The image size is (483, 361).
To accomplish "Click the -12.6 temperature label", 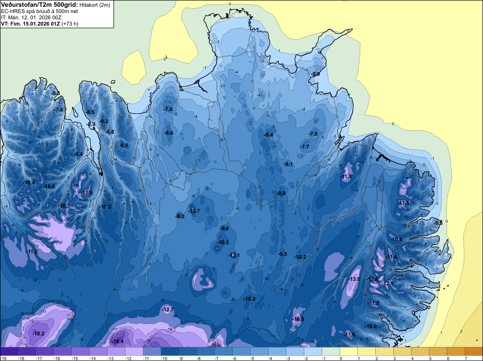I will coord(372,279).
